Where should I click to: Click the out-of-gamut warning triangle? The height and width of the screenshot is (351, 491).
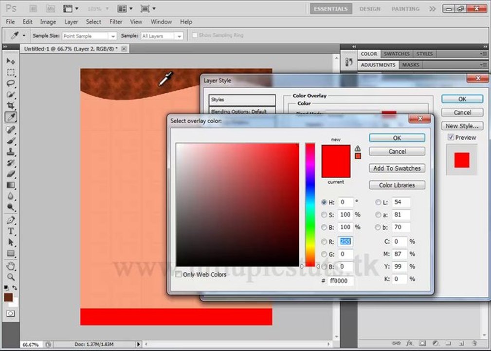pos(358,148)
